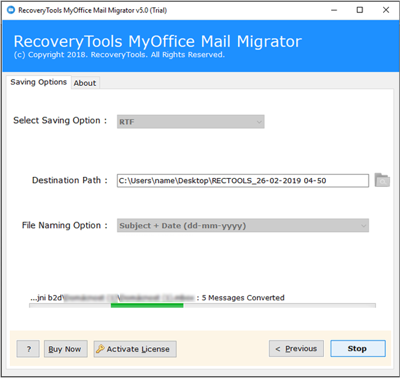Click the Destination Path text field
This screenshot has width=401, height=378.
[x=242, y=181]
